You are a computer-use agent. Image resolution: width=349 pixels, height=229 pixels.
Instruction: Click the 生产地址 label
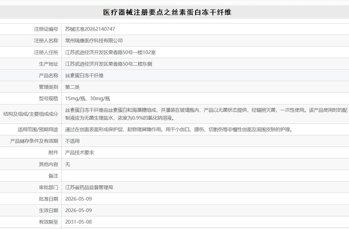click(48, 64)
